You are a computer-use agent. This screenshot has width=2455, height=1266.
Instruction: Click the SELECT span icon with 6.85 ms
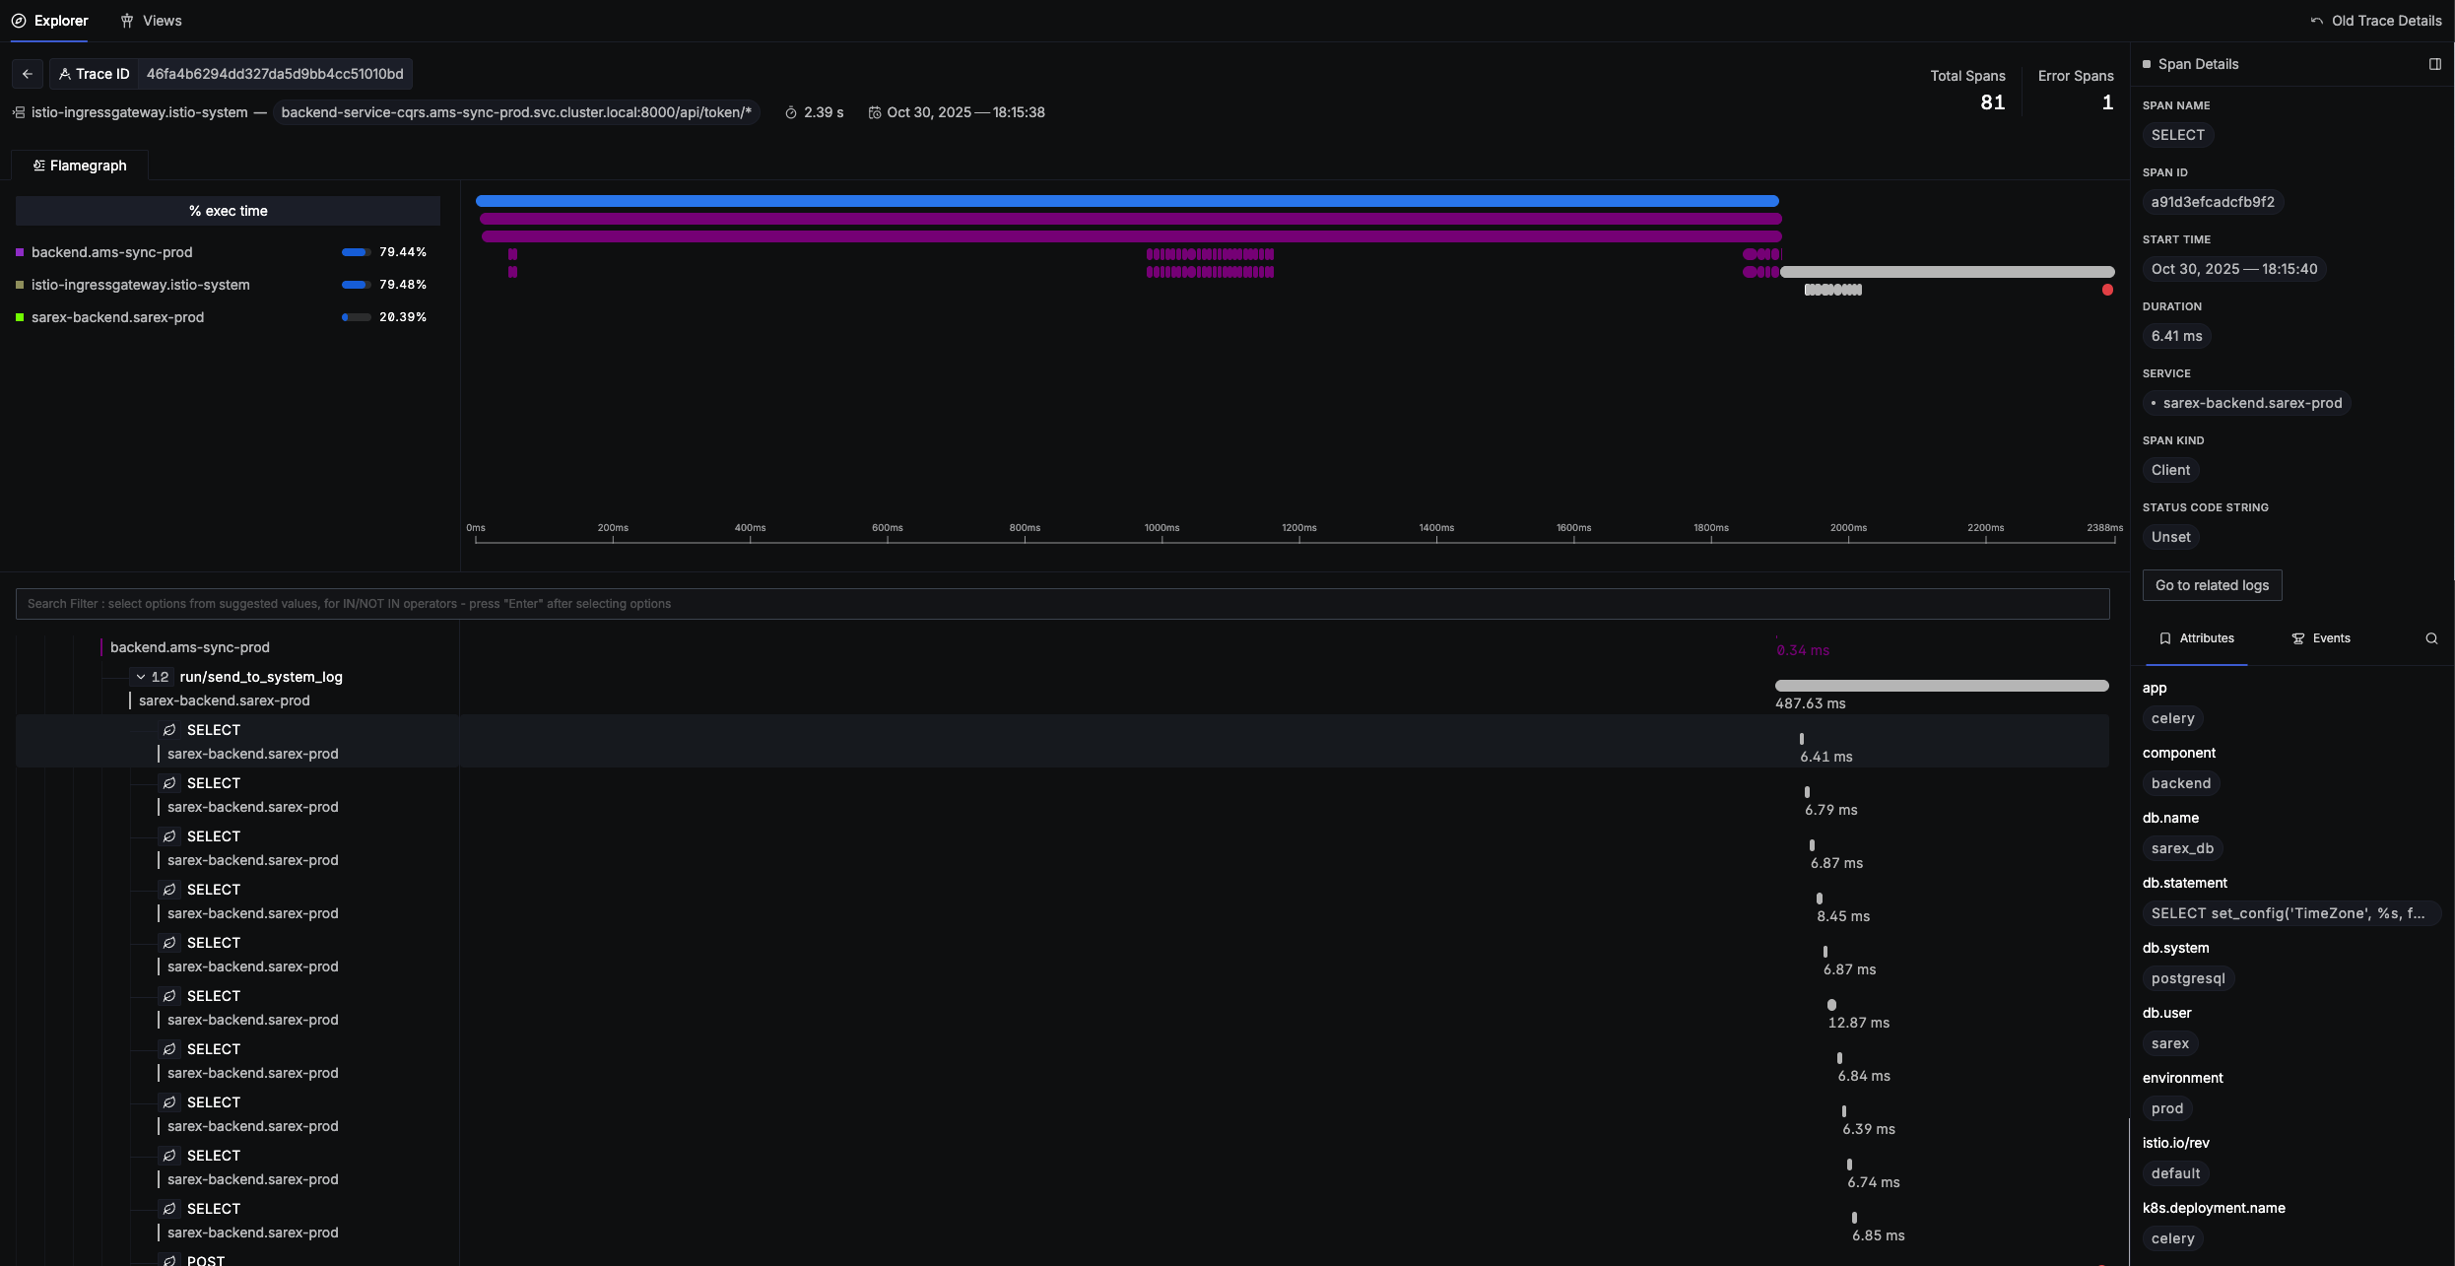169,1209
